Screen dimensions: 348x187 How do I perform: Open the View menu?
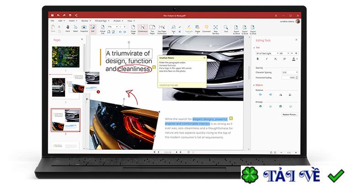coord(131,21)
